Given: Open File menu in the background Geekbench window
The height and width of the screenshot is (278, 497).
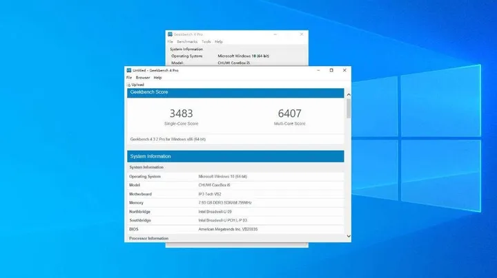Looking at the screenshot, I should pos(170,41).
